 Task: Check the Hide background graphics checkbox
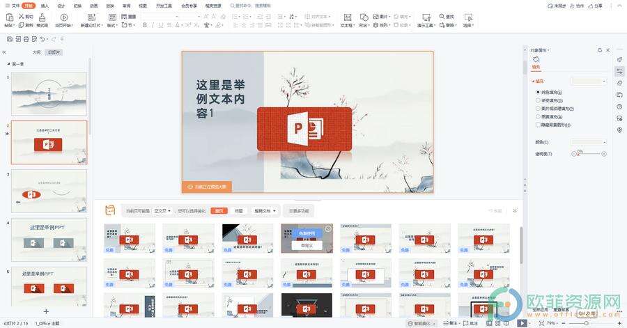[x=538, y=125]
